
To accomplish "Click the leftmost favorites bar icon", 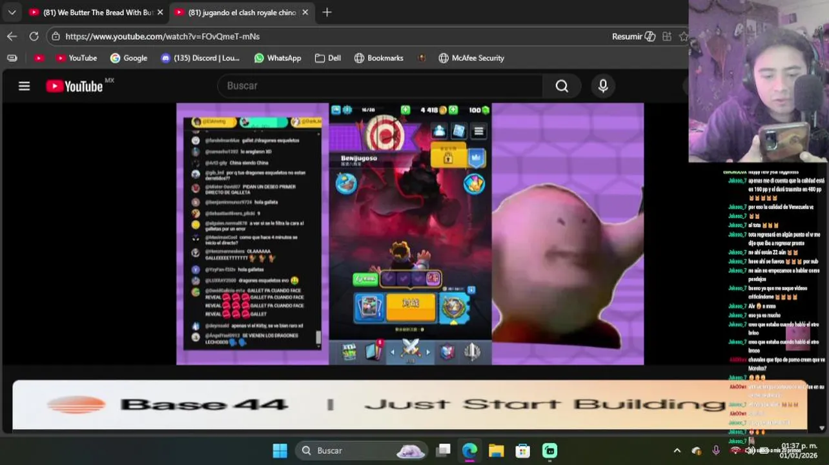I will (12, 58).
